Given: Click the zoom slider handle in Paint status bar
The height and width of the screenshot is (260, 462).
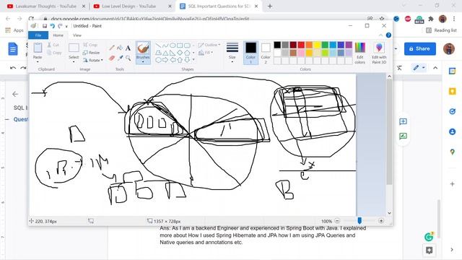Looking at the screenshot, I should 359,221.
